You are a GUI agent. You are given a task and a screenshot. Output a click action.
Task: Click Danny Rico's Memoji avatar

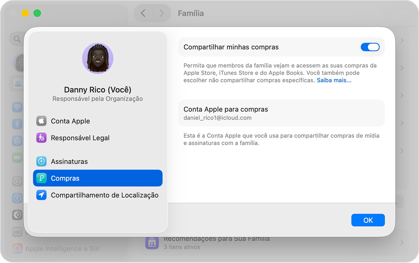click(x=98, y=58)
